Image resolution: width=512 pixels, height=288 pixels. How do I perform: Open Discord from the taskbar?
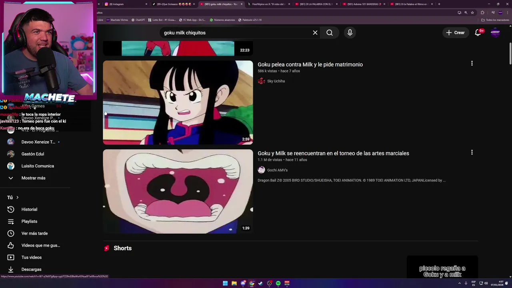pos(243,283)
